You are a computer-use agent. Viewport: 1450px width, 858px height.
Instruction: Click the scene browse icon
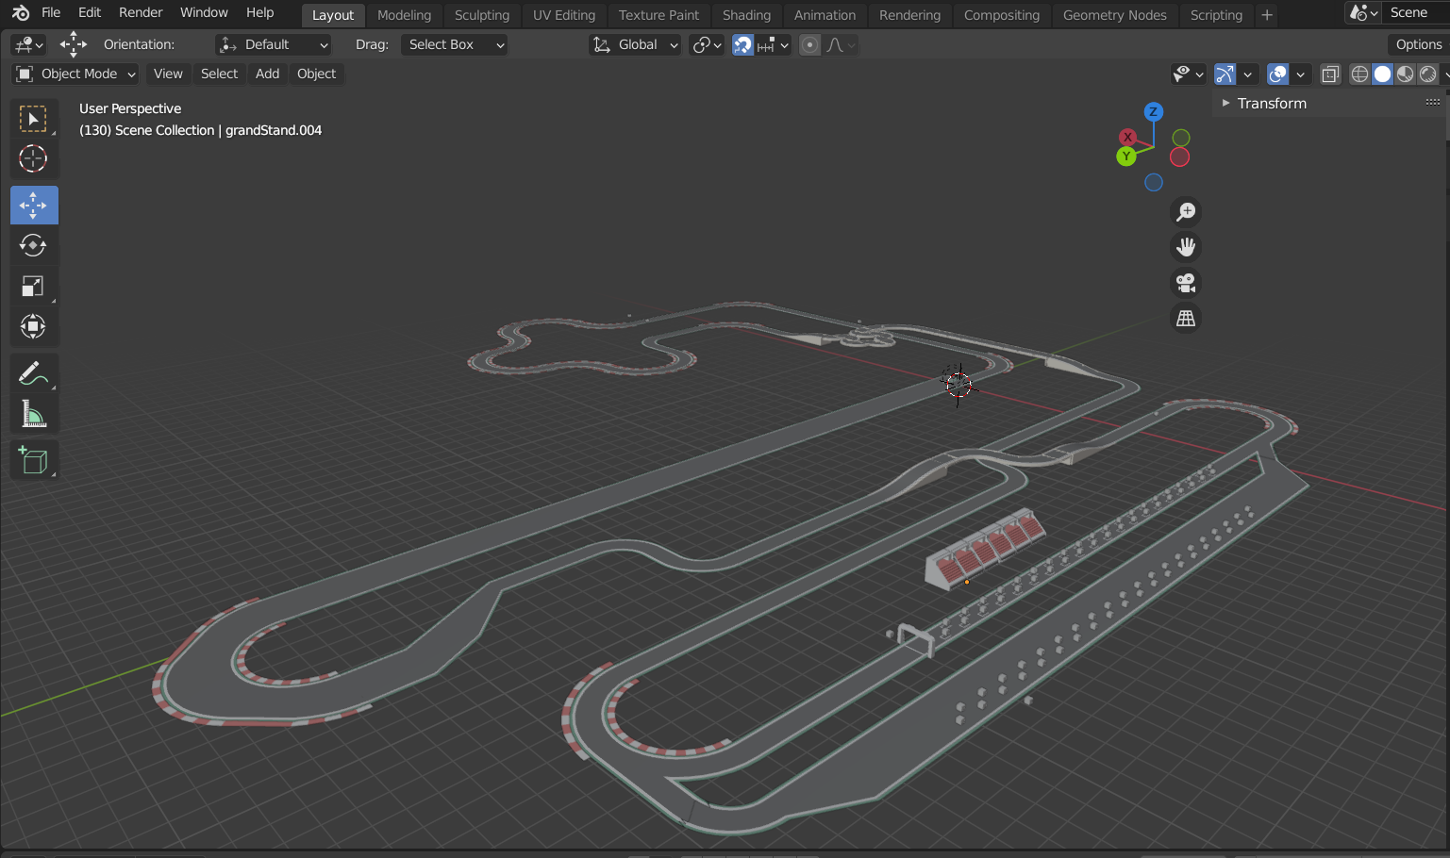1364,13
